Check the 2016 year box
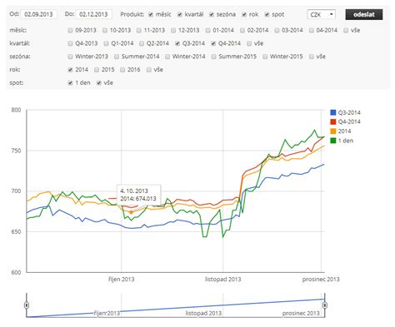This screenshot has width=395, height=327. click(122, 70)
